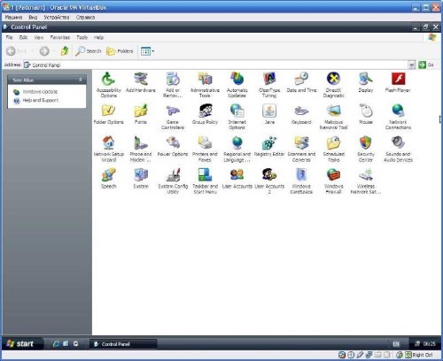The image size is (443, 361).
Task: Collapse the See Also panel
Action: (81, 80)
